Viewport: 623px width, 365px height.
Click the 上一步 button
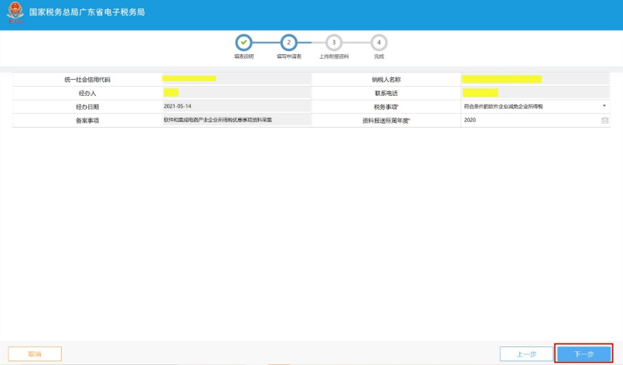(x=526, y=353)
